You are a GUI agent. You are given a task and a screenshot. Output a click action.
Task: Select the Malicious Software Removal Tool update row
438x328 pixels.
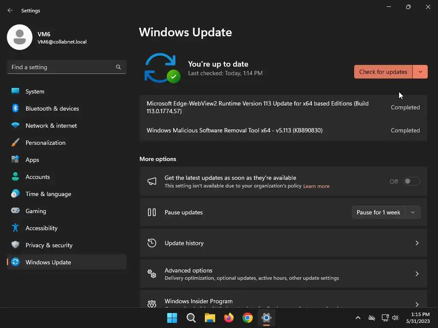tap(283, 130)
